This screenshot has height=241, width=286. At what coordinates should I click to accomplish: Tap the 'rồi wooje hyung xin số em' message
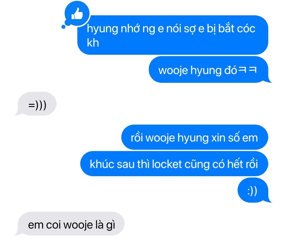click(x=195, y=137)
